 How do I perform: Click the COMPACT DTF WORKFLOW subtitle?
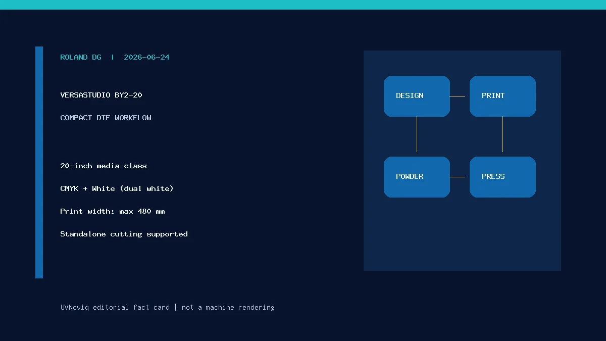106,118
